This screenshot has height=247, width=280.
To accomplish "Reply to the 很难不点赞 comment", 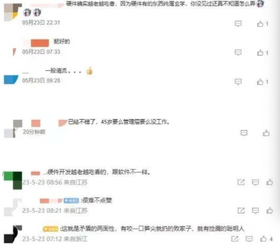I will (x=256, y=210).
